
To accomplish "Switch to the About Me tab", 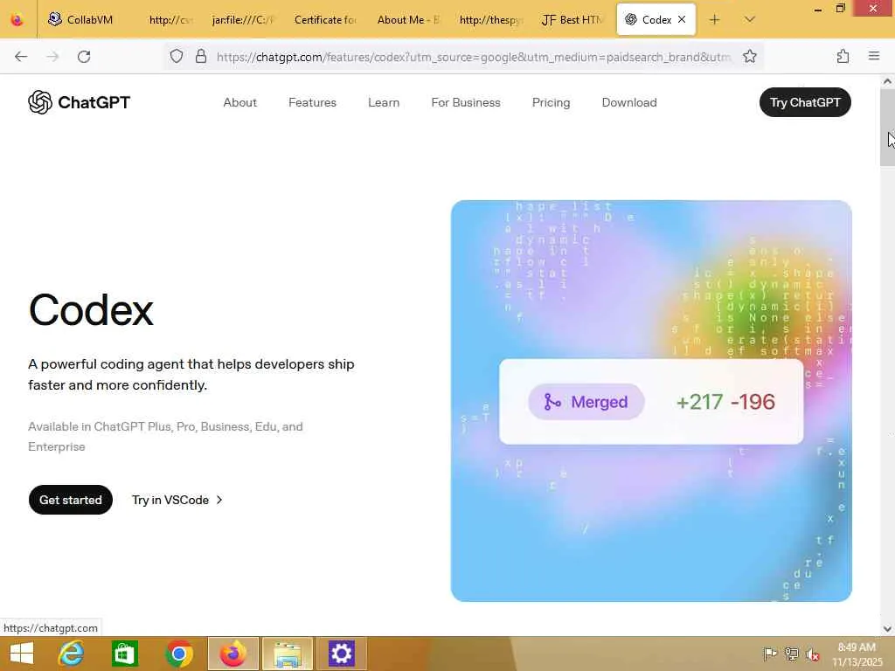I will point(407,20).
